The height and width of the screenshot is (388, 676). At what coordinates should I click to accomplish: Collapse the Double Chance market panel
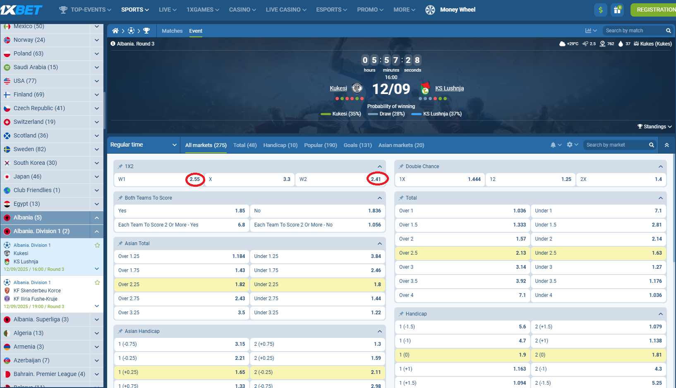[x=661, y=166]
